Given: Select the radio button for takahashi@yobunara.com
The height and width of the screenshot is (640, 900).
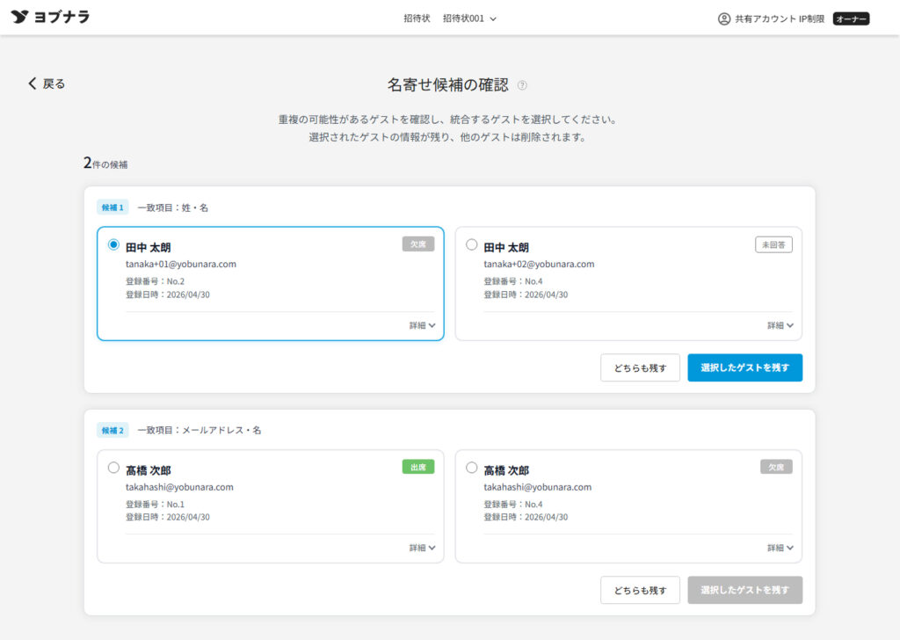Looking at the screenshot, I should pyautogui.click(x=113, y=467).
